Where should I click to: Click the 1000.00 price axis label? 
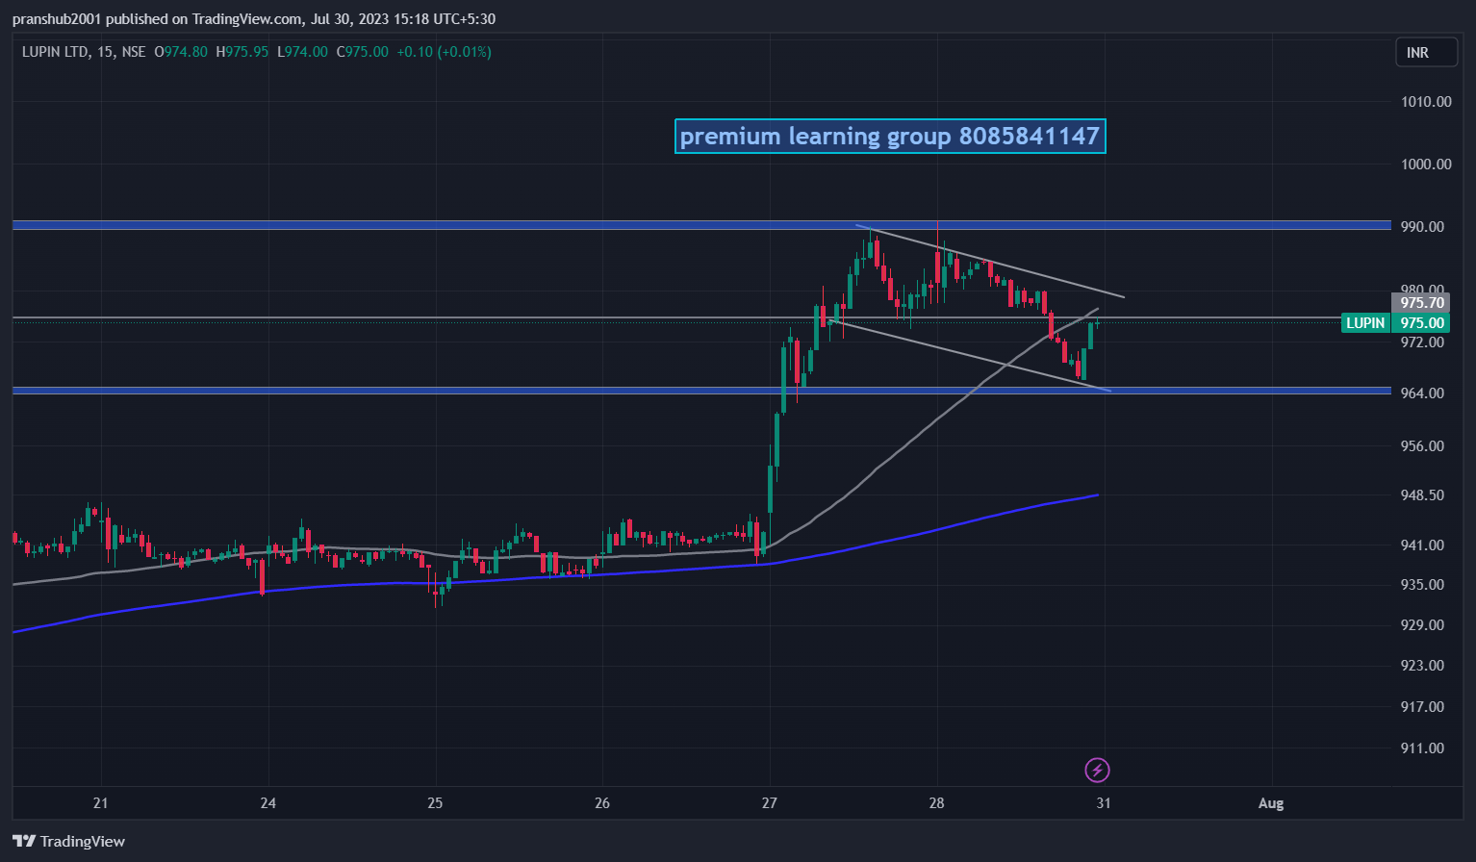[1426, 165]
